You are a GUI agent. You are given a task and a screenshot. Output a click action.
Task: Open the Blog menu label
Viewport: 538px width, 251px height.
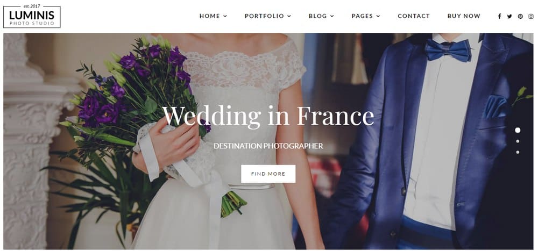(x=318, y=16)
